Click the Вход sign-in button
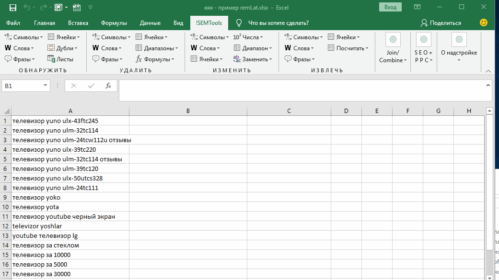499x280 pixels. coord(390,7)
